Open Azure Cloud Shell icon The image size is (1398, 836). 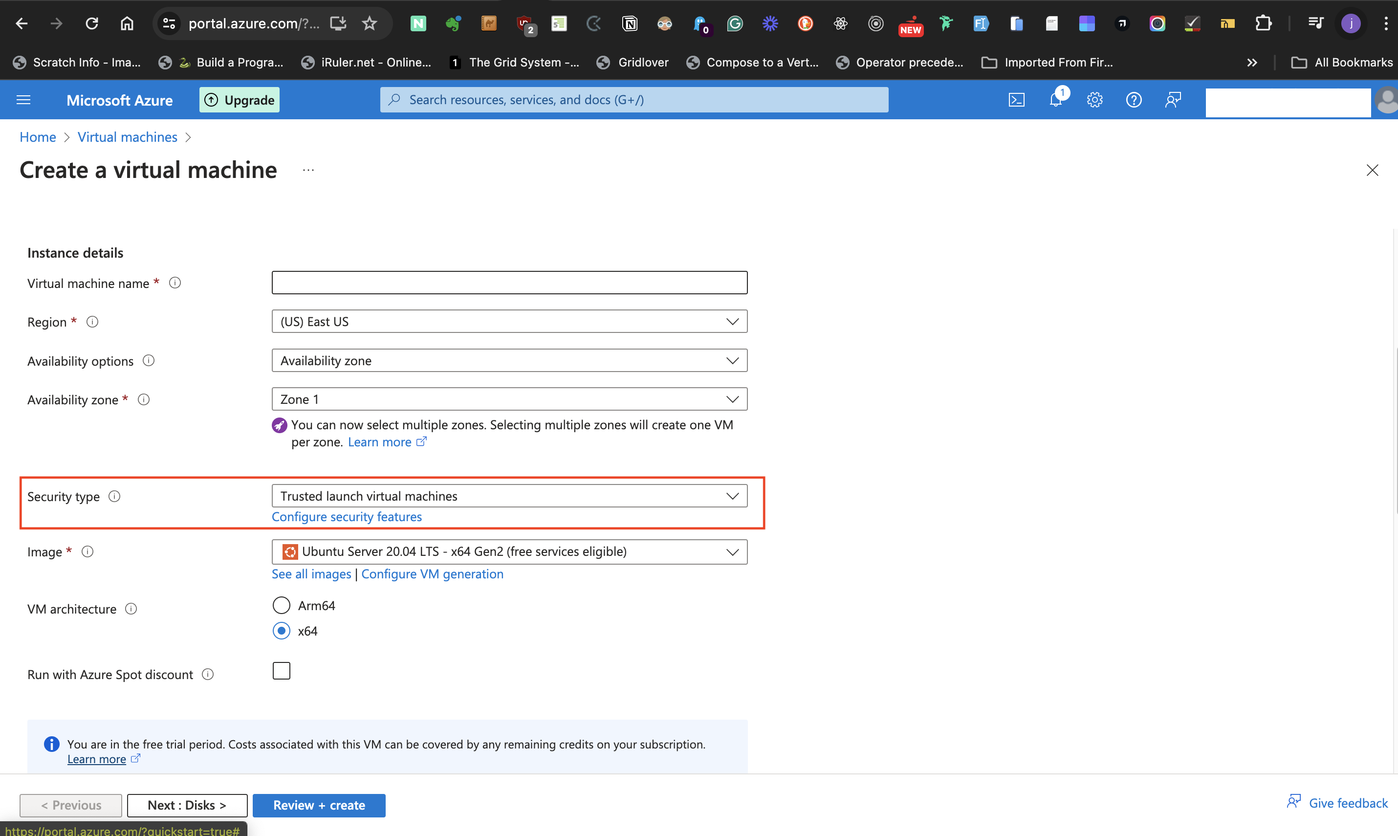coord(1016,100)
